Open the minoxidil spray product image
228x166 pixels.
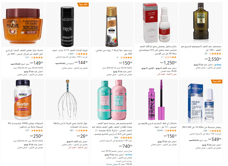pyautogui.click(x=156, y=23)
